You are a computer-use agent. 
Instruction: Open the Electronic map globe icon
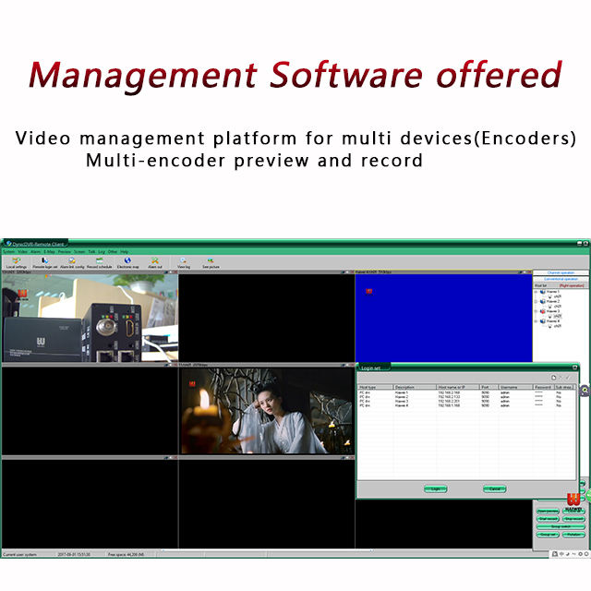coord(127,262)
